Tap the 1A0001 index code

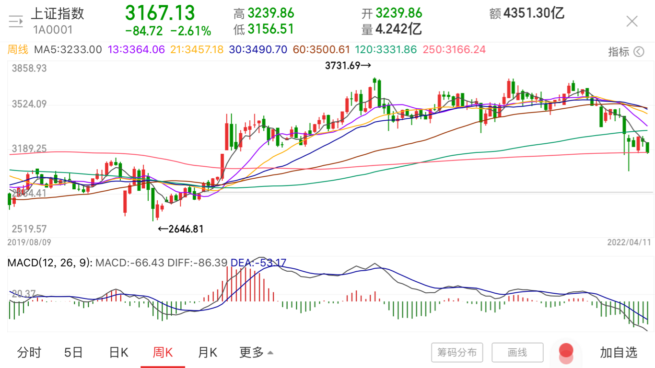click(x=53, y=30)
